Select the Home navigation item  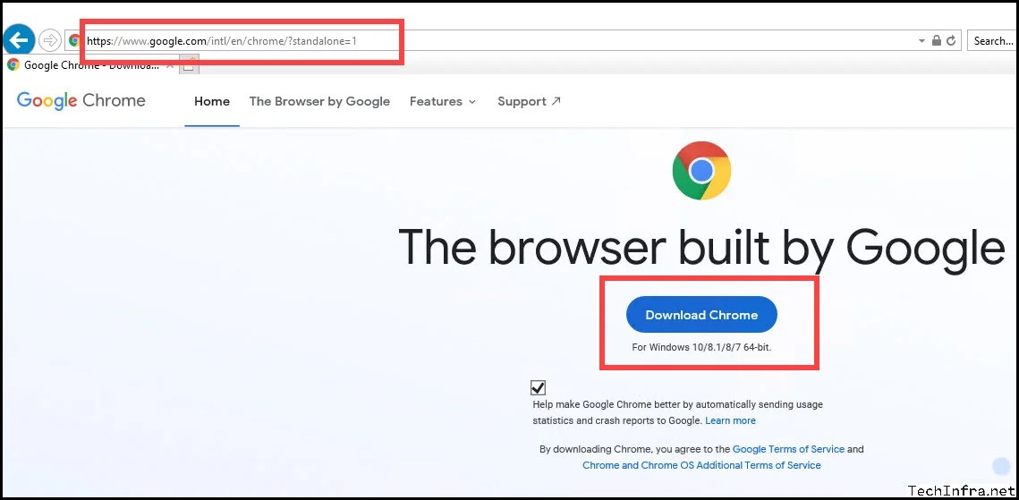click(x=212, y=101)
